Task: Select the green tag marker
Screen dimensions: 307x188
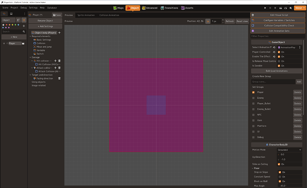Action: [16, 25]
